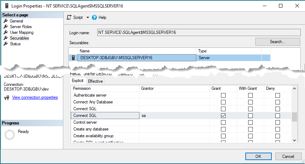Click the Grant column header
This screenshot has height=164, width=305.
pos(223,88)
